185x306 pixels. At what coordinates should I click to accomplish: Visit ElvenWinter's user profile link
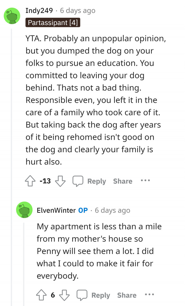tap(56, 210)
